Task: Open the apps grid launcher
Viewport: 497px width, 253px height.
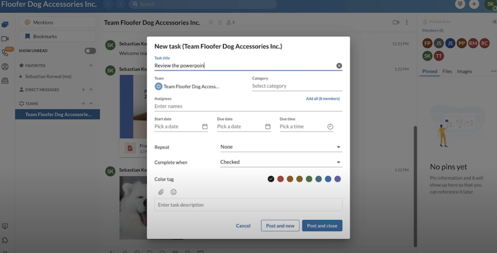Action: pyautogui.click(x=460, y=4)
